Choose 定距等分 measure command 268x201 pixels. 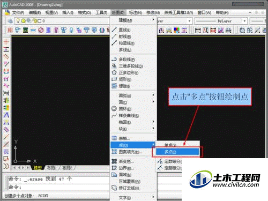tap(169, 168)
